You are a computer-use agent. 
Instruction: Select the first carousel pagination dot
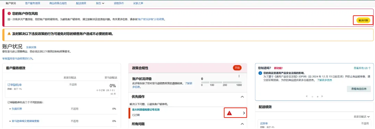click(x=312, y=96)
